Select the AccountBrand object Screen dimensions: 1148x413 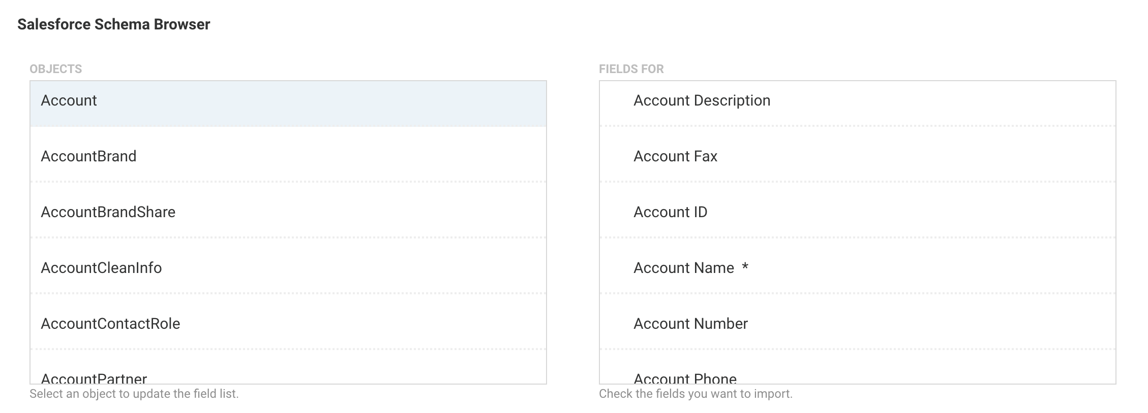click(88, 157)
